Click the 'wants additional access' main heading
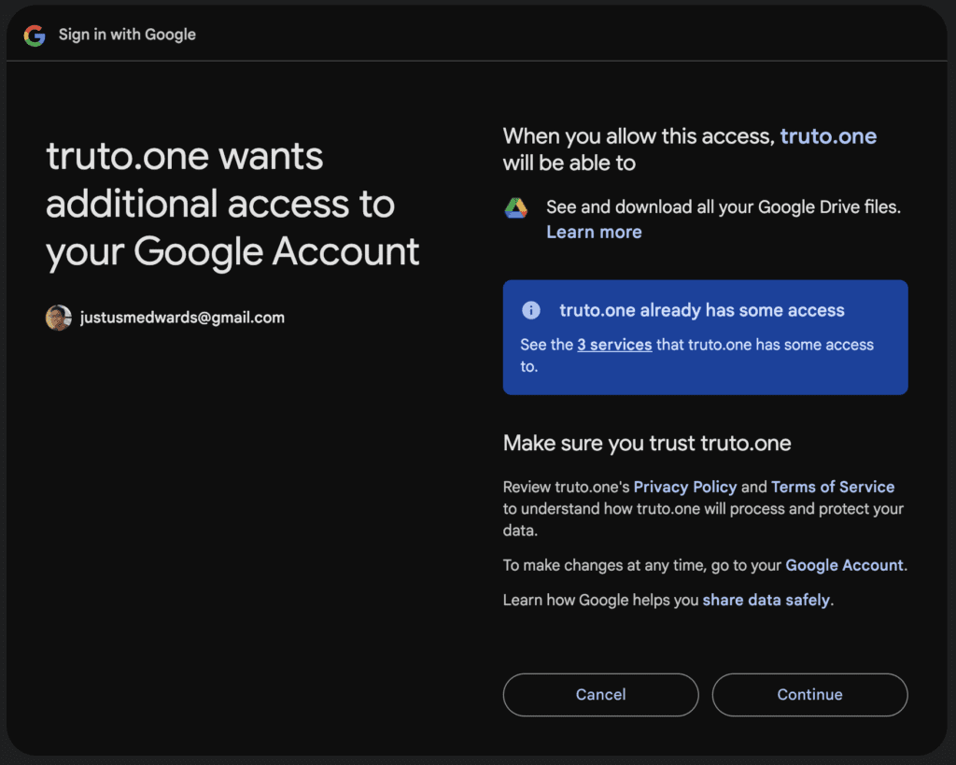Viewport: 956px width, 765px height. point(232,204)
